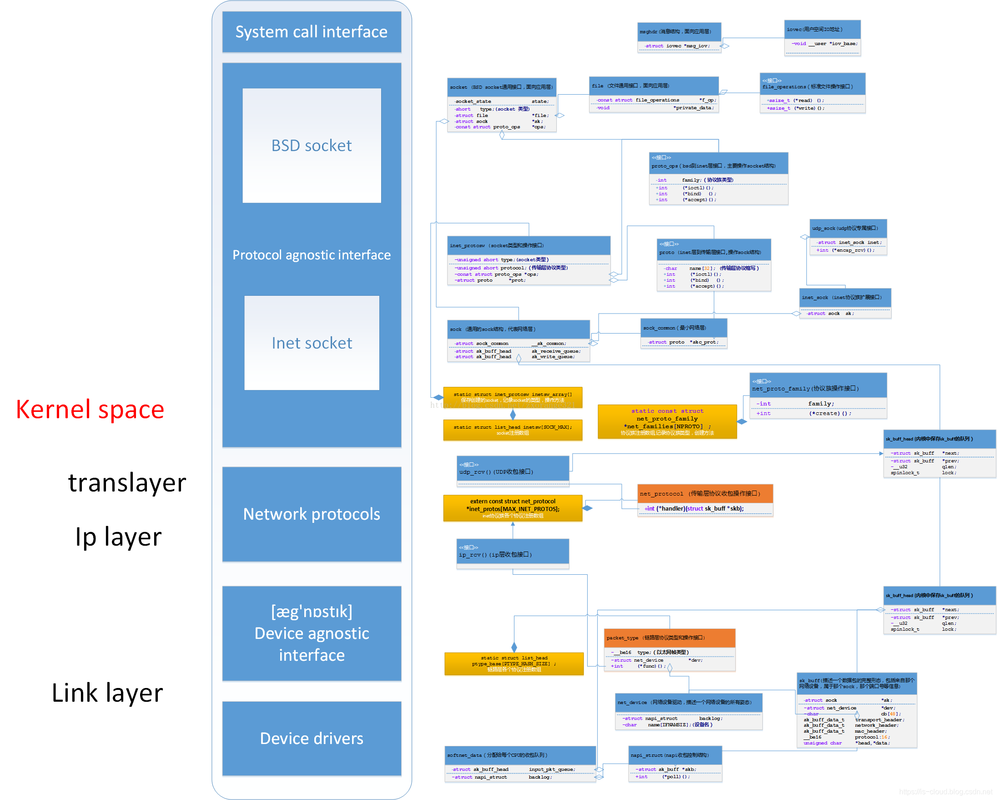This screenshot has width=997, height=800.
Task: Click the Link layer label
Action: point(107,693)
